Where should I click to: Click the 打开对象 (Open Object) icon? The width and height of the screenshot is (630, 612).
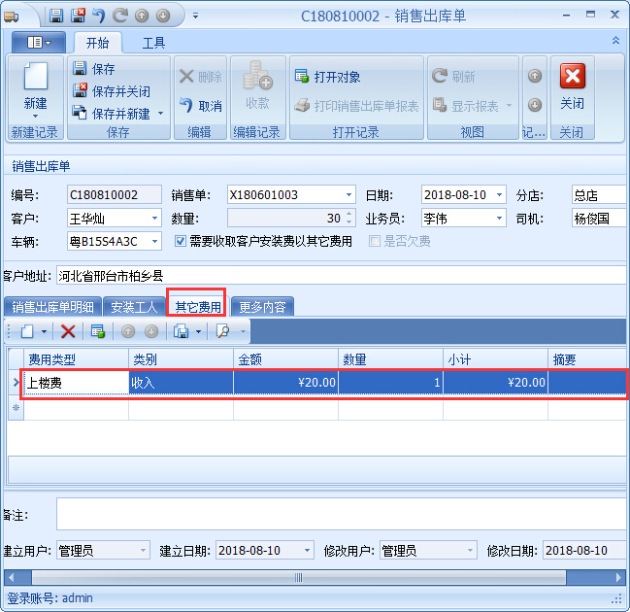click(301, 77)
